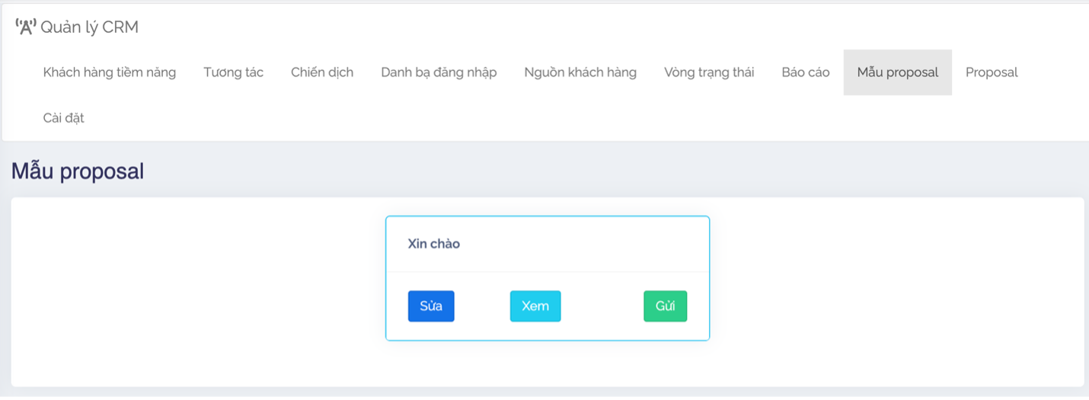Click the Mẫu proposal page heading
This screenshot has height=400, width=1089.
click(x=78, y=171)
